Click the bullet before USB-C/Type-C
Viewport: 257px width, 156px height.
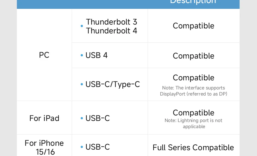pyautogui.click(x=82, y=84)
